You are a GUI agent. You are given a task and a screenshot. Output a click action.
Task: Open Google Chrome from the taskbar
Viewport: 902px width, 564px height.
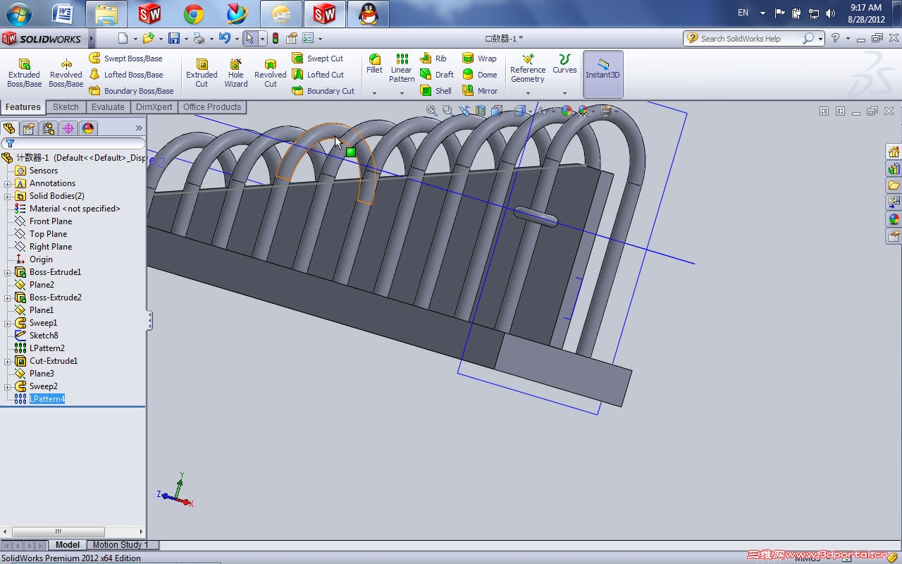(193, 13)
